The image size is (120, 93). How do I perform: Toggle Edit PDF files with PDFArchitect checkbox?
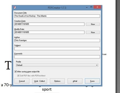[x=18, y=76]
